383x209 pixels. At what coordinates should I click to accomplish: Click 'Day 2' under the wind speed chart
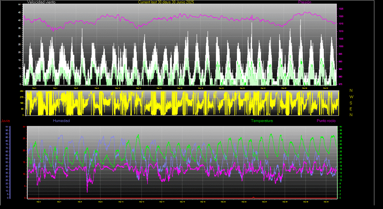(34, 88)
